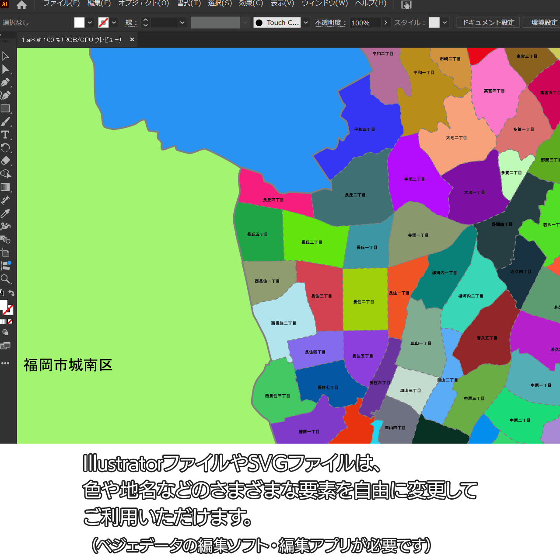This screenshot has width=560, height=560.
Task: Open the オブジェクト(O) menu
Action: coord(143,3)
